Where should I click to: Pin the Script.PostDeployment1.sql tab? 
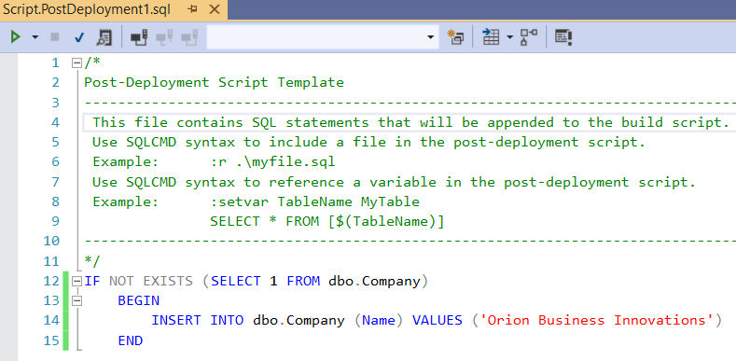(192, 10)
